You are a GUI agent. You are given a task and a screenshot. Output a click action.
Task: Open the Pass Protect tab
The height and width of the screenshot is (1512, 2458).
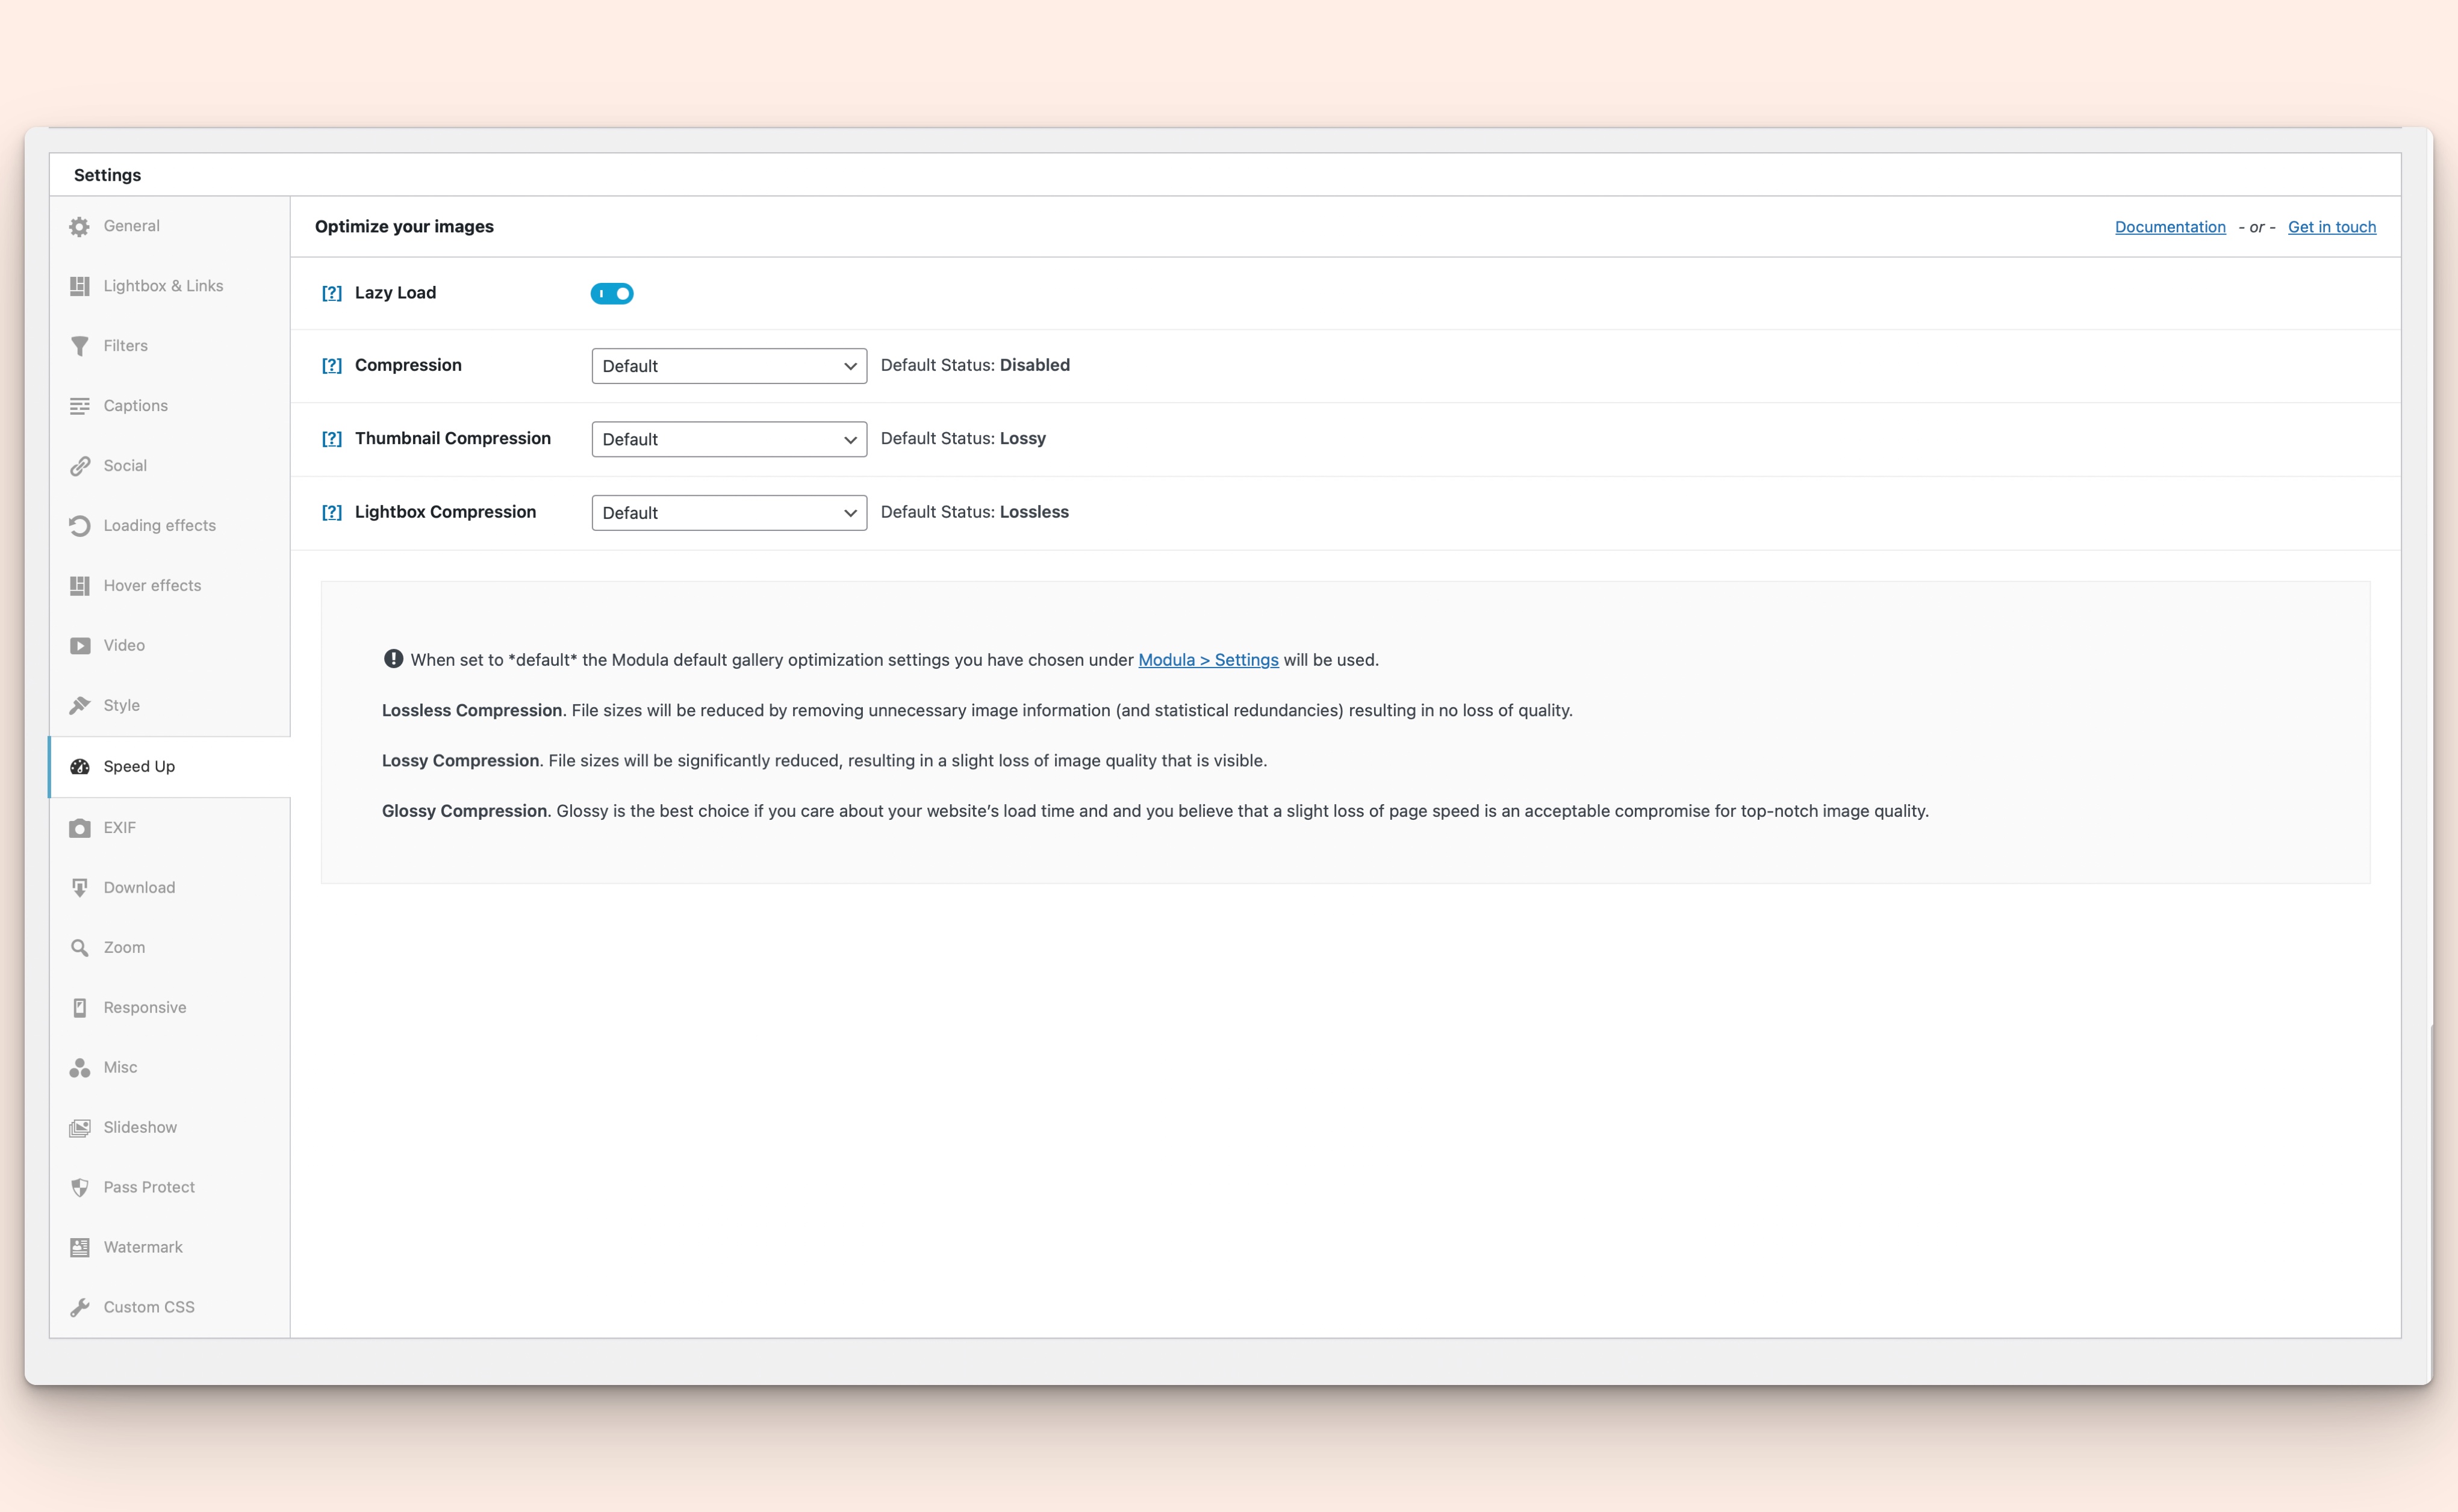170,1188
